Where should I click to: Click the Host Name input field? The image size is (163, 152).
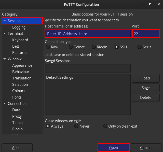[87, 34]
